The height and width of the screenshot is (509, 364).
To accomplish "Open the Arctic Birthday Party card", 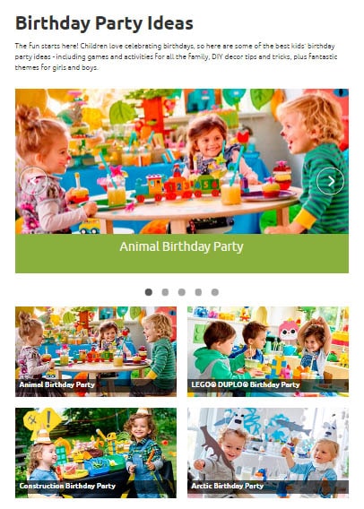I will 268,453.
